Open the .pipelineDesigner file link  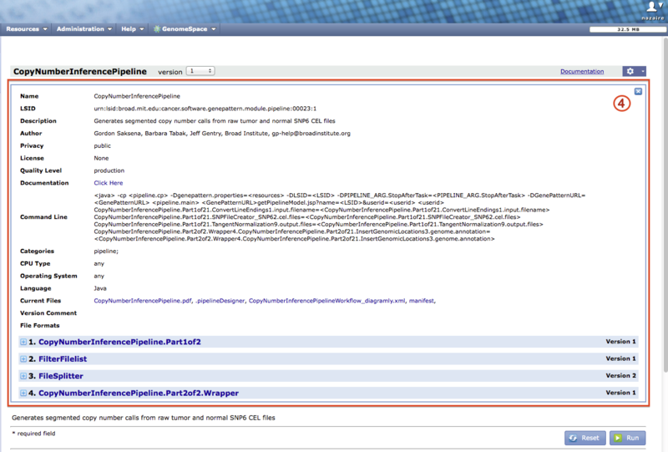pos(219,300)
